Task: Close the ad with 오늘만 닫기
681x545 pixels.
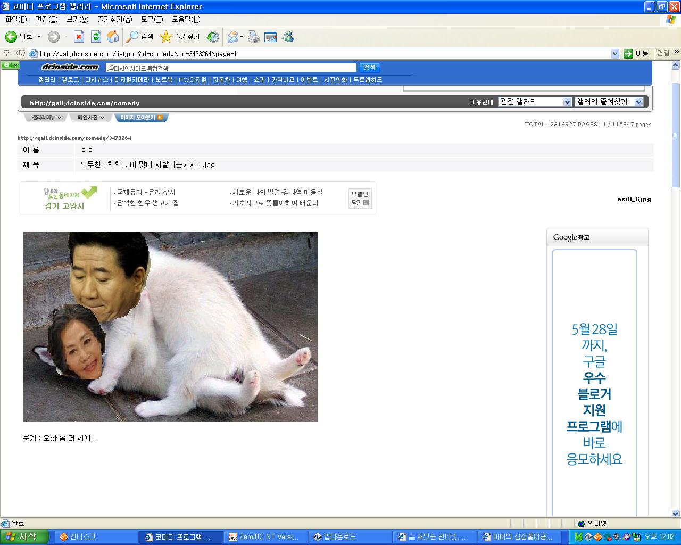Action: pyautogui.click(x=360, y=199)
